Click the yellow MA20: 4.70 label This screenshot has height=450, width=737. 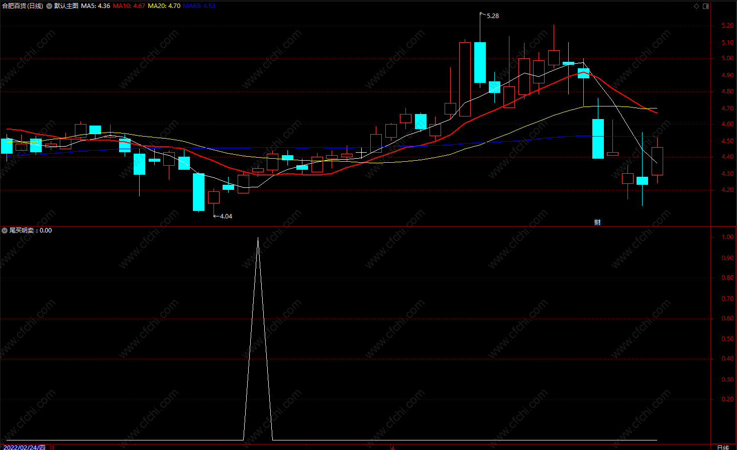164,6
